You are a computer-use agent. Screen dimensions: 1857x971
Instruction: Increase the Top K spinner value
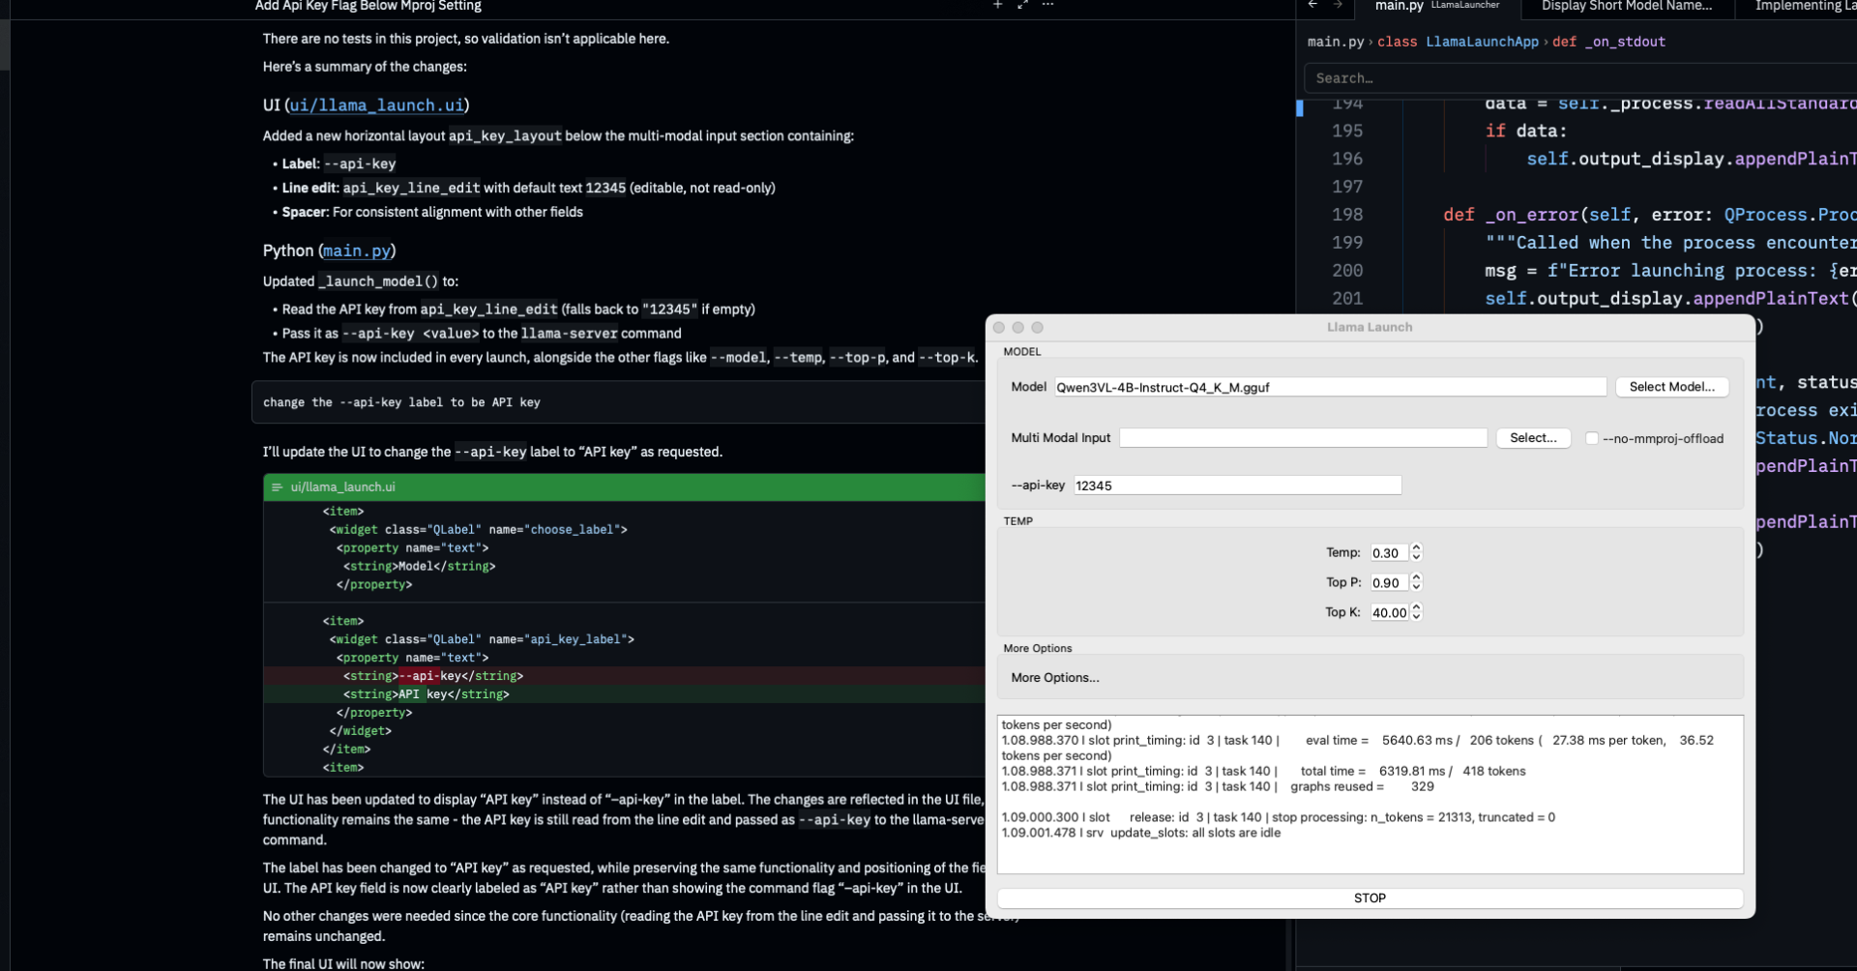[x=1417, y=607]
